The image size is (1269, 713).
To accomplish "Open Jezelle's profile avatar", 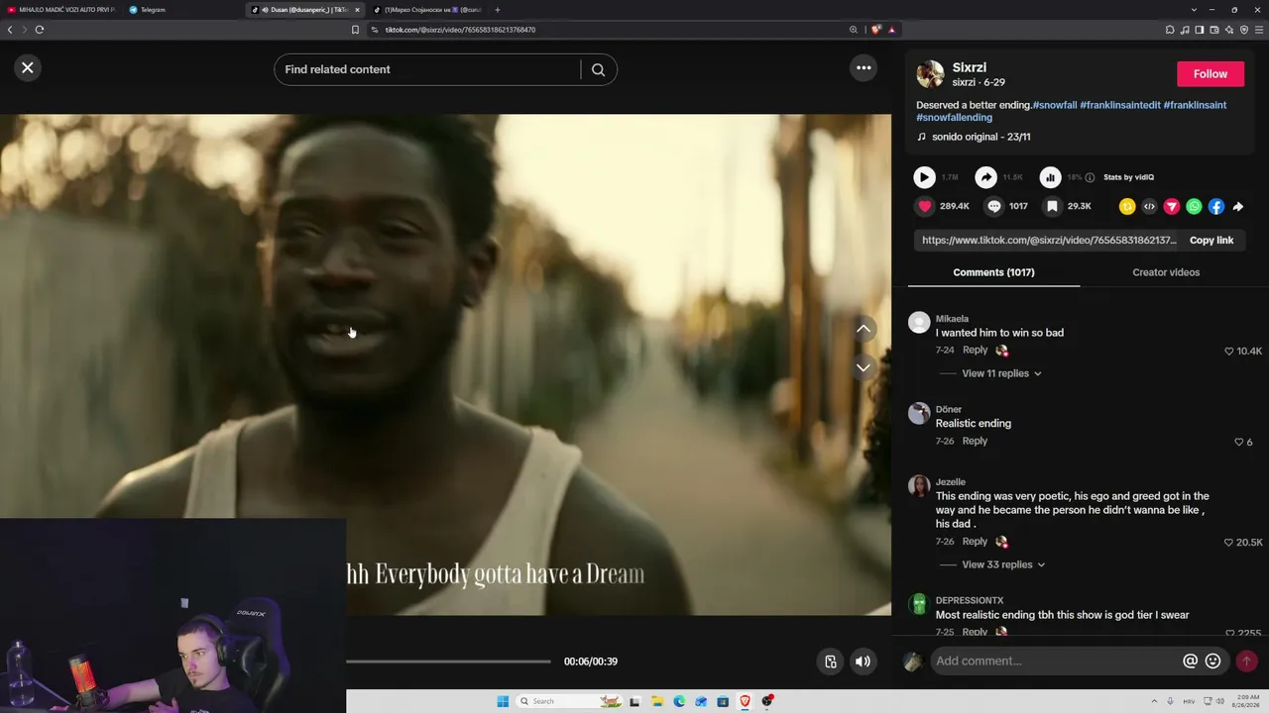I will 919,485.
